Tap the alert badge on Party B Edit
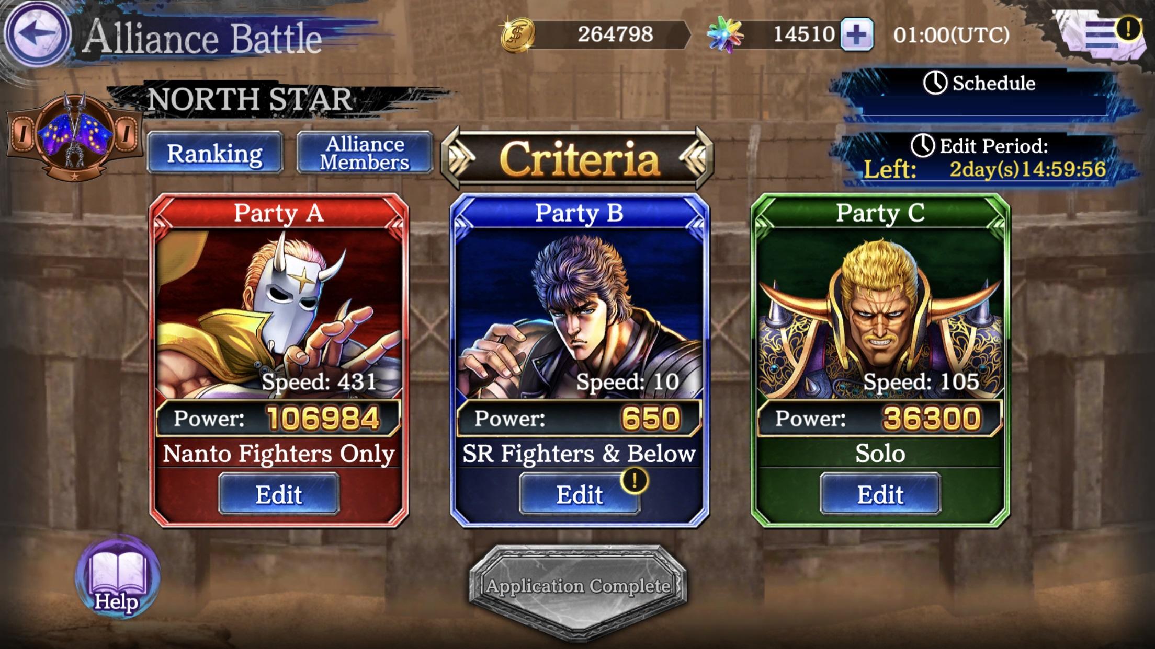This screenshot has width=1155, height=649. point(635,480)
